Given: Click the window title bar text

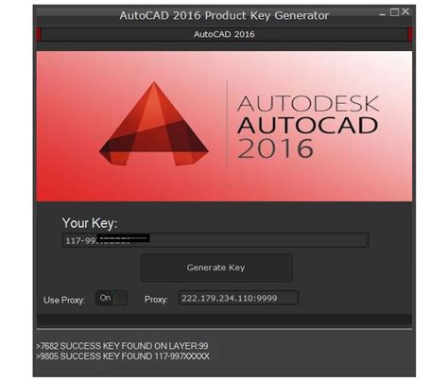Looking at the screenshot, I should coord(224,15).
